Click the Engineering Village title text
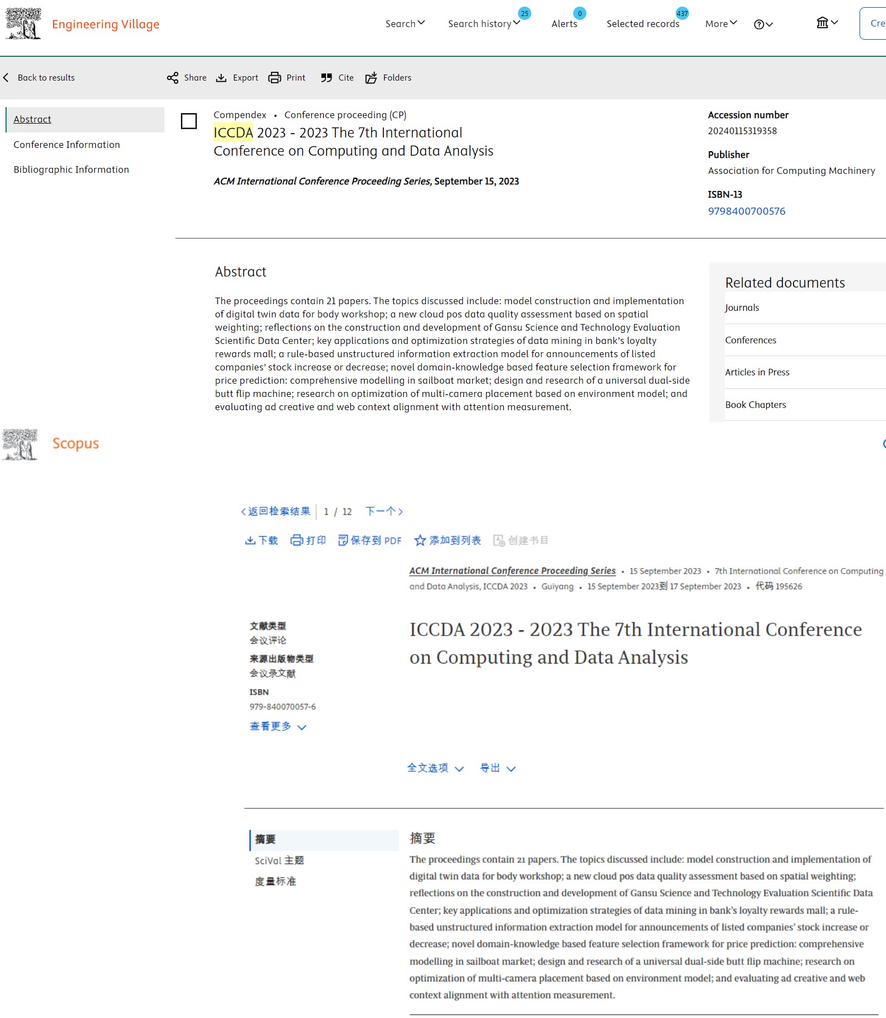The width and height of the screenshot is (886, 1018). 105,24
